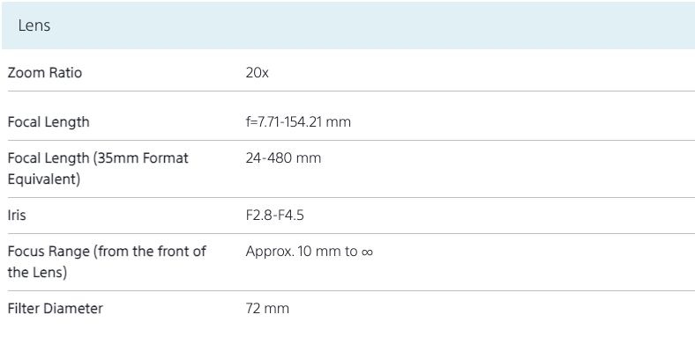Click the 20x zoom ratio value

(257, 72)
